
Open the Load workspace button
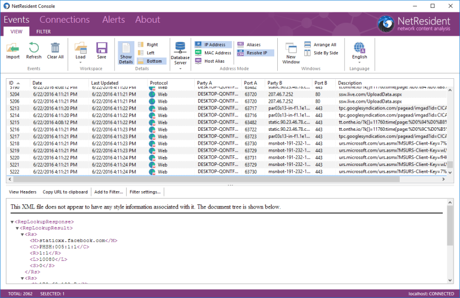coord(81,51)
